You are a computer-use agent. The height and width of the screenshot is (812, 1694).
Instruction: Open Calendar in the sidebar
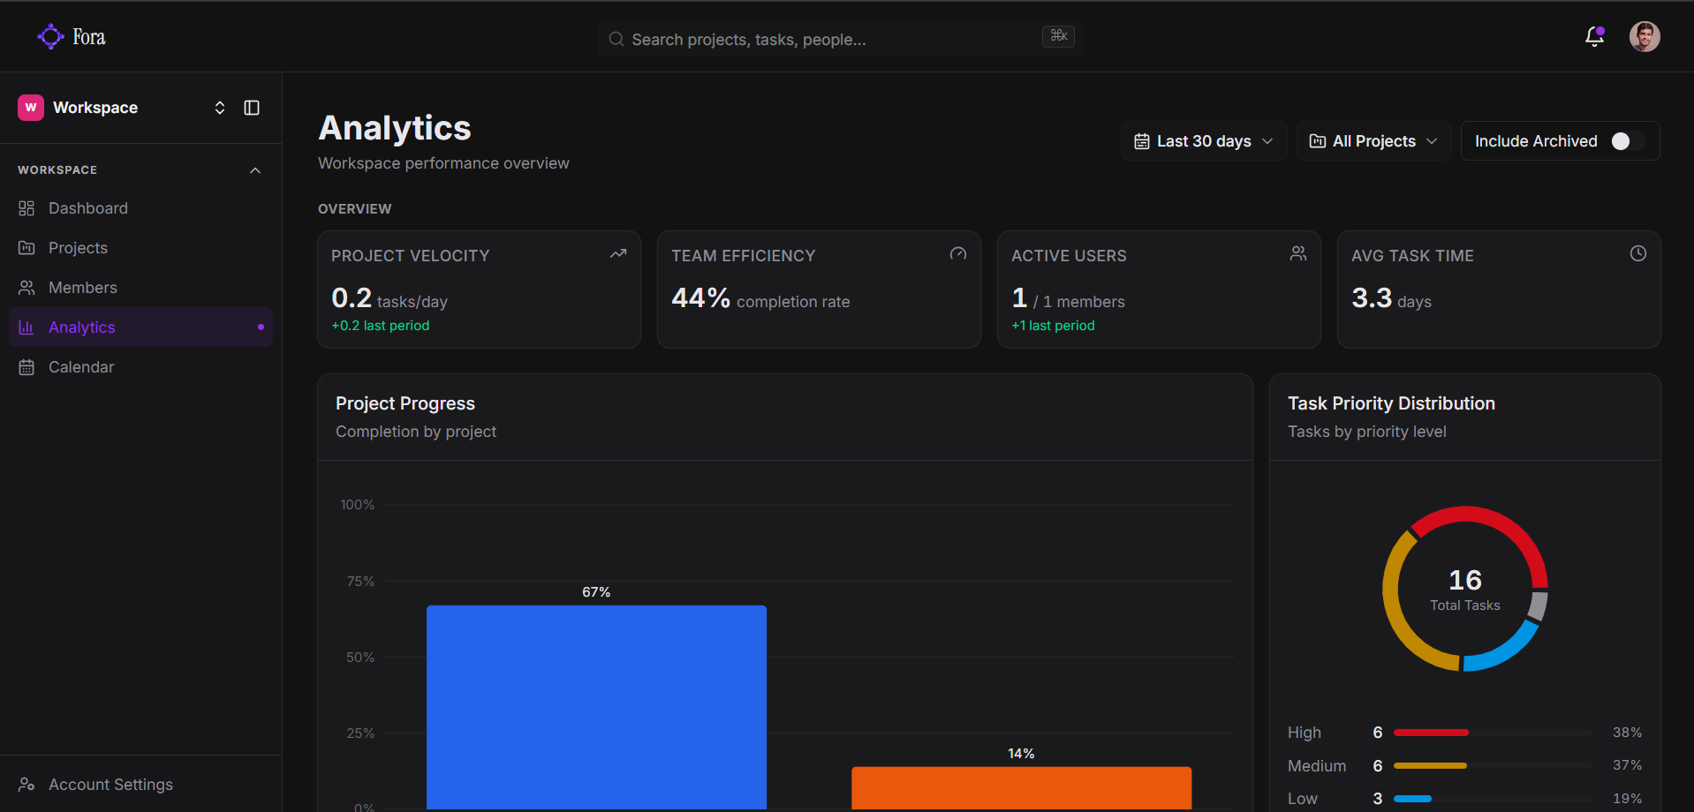140,367
